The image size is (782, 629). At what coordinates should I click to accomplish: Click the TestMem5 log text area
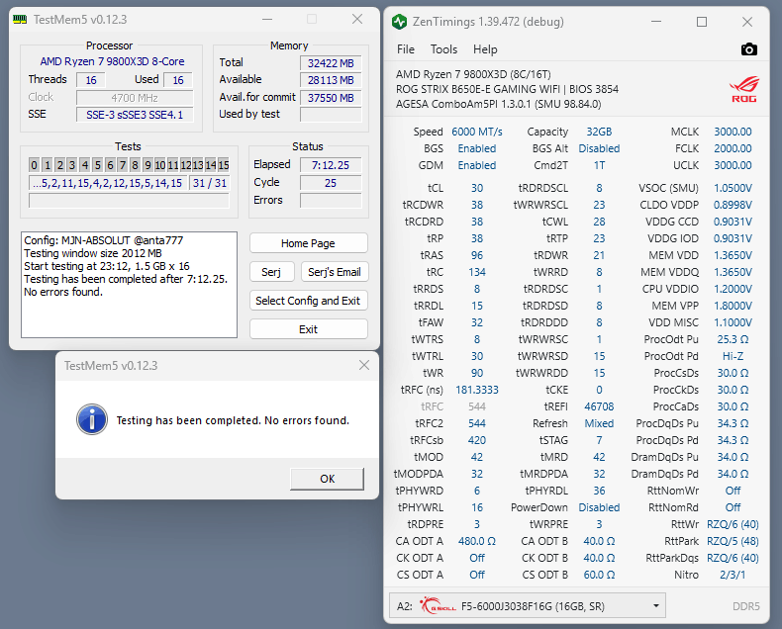point(129,285)
